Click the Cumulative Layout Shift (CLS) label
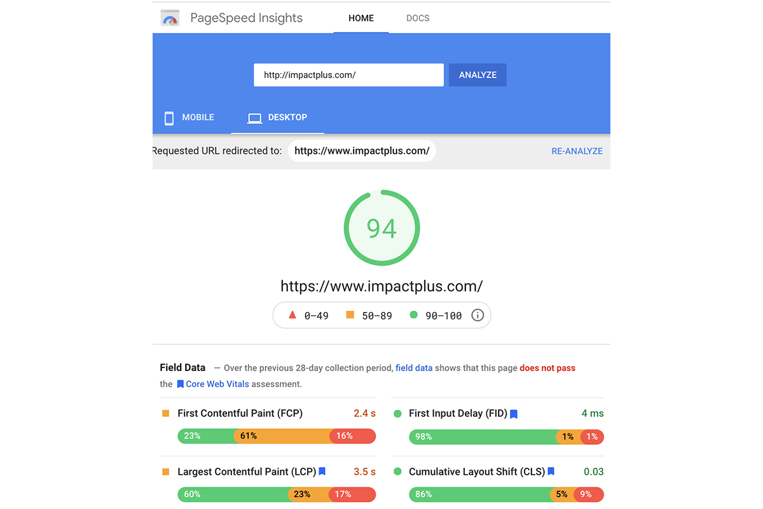This screenshot has height=509, width=763. 477,472
